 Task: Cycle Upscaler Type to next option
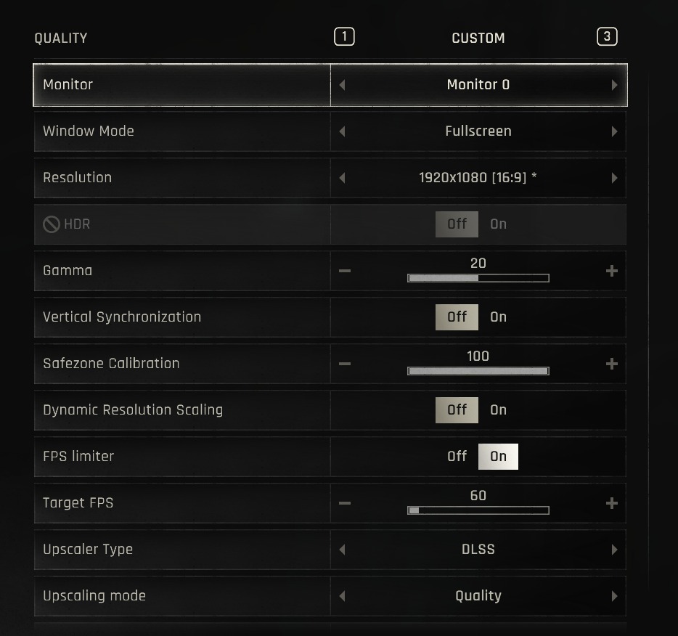pyautogui.click(x=614, y=550)
